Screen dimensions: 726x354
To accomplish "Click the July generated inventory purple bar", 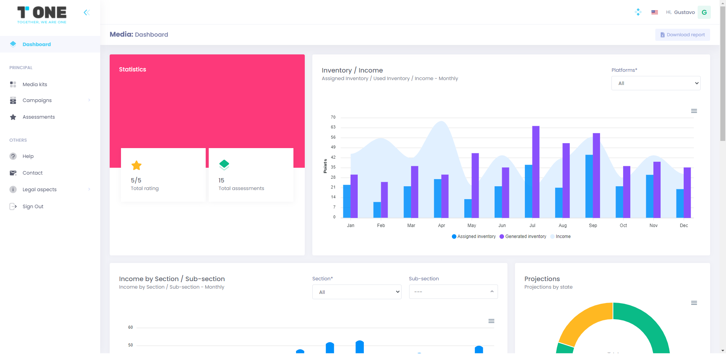I will 536,172.
